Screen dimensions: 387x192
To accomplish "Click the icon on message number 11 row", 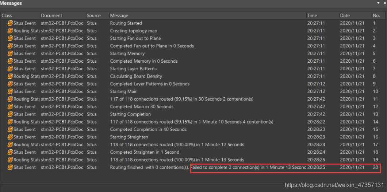I will 10,99.
